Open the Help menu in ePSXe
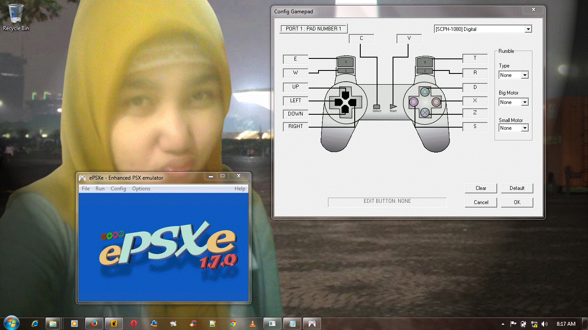This screenshot has height=330, width=588. point(240,188)
